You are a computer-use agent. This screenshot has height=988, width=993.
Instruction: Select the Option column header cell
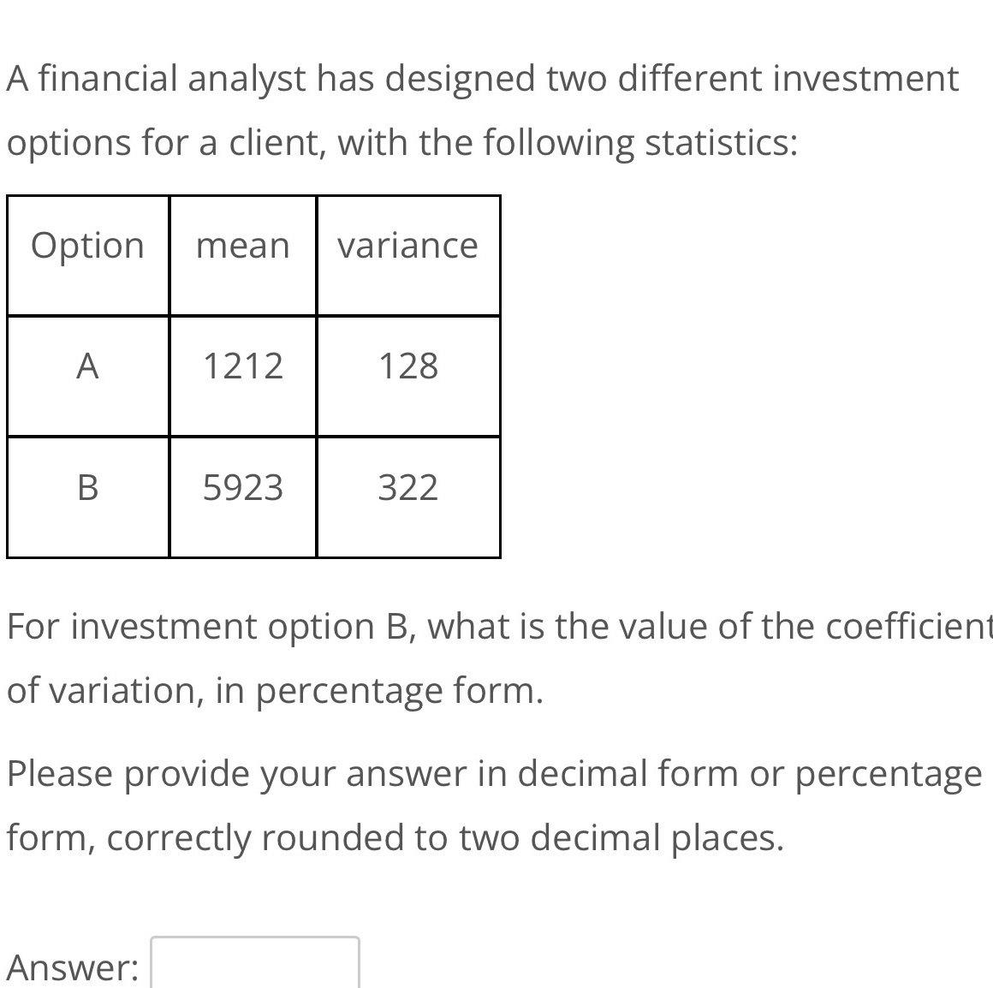88,256
